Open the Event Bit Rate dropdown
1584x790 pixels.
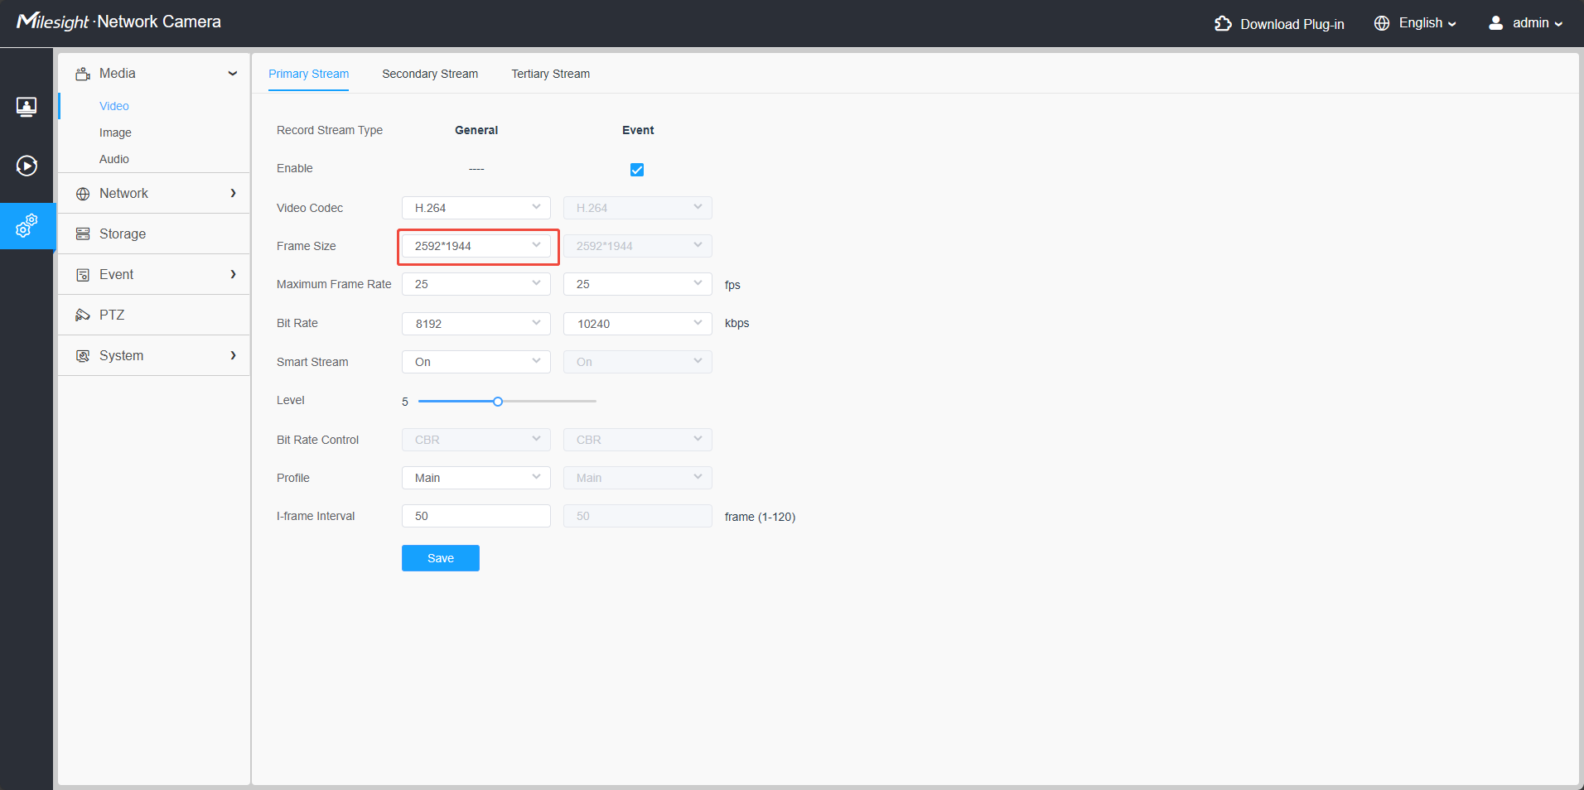[638, 324]
